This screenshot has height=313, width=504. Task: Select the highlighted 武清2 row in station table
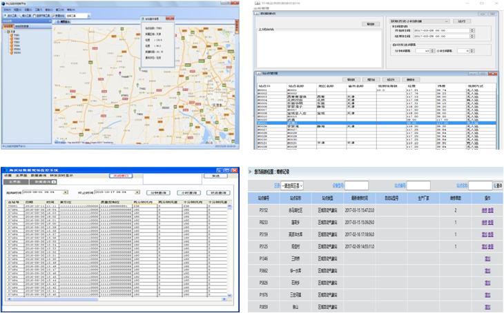pos(376,123)
